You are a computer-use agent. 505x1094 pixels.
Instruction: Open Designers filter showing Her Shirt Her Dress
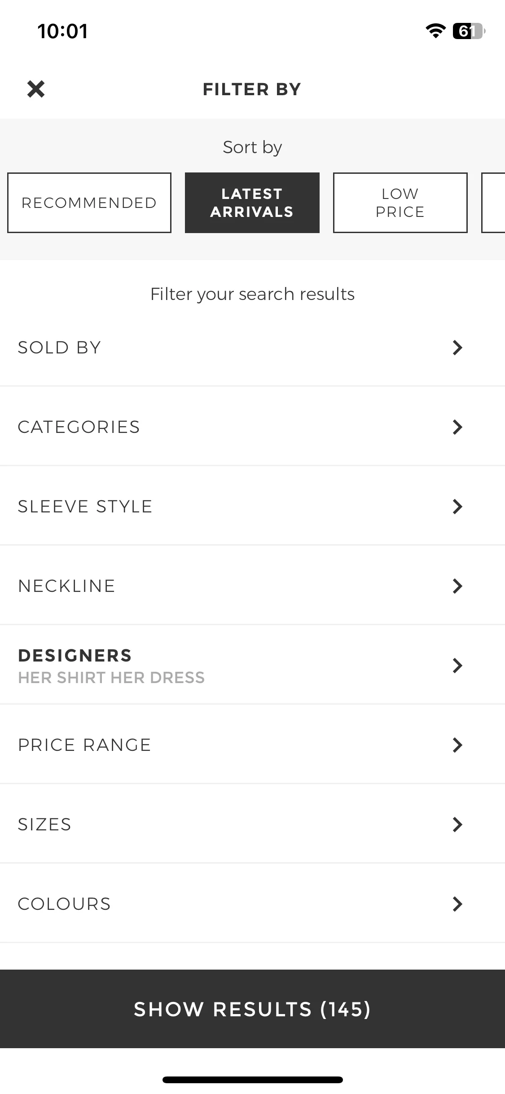pos(252,665)
